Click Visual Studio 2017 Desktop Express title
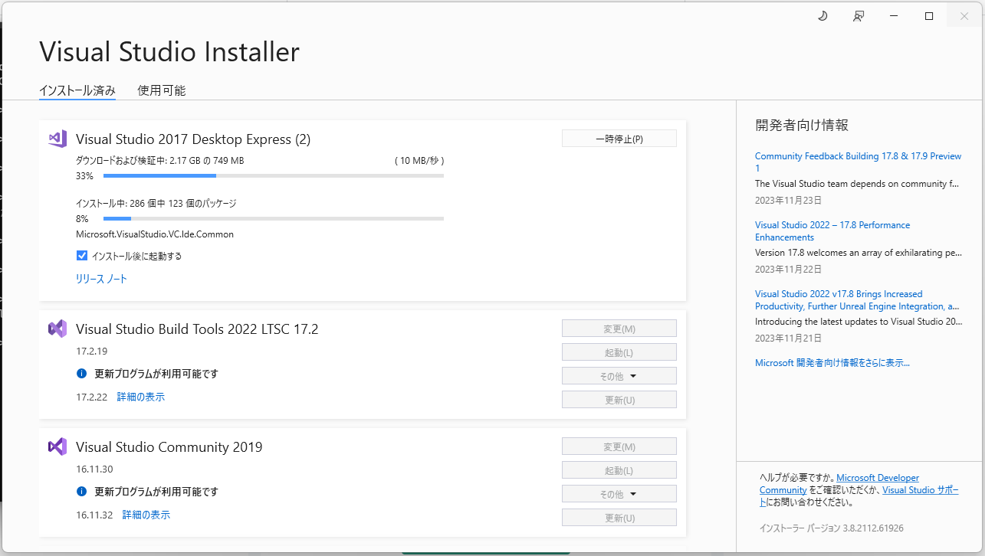The height and width of the screenshot is (556, 985). click(x=193, y=139)
